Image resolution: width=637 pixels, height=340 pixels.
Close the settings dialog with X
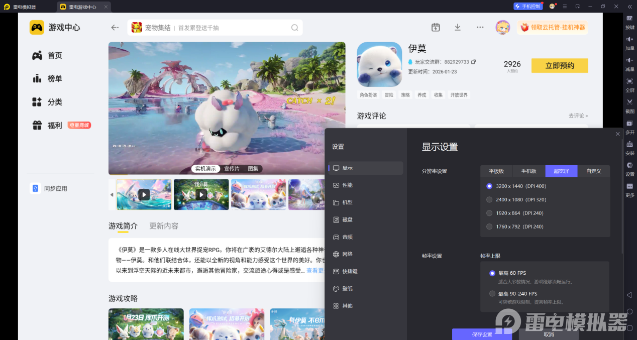click(x=618, y=134)
